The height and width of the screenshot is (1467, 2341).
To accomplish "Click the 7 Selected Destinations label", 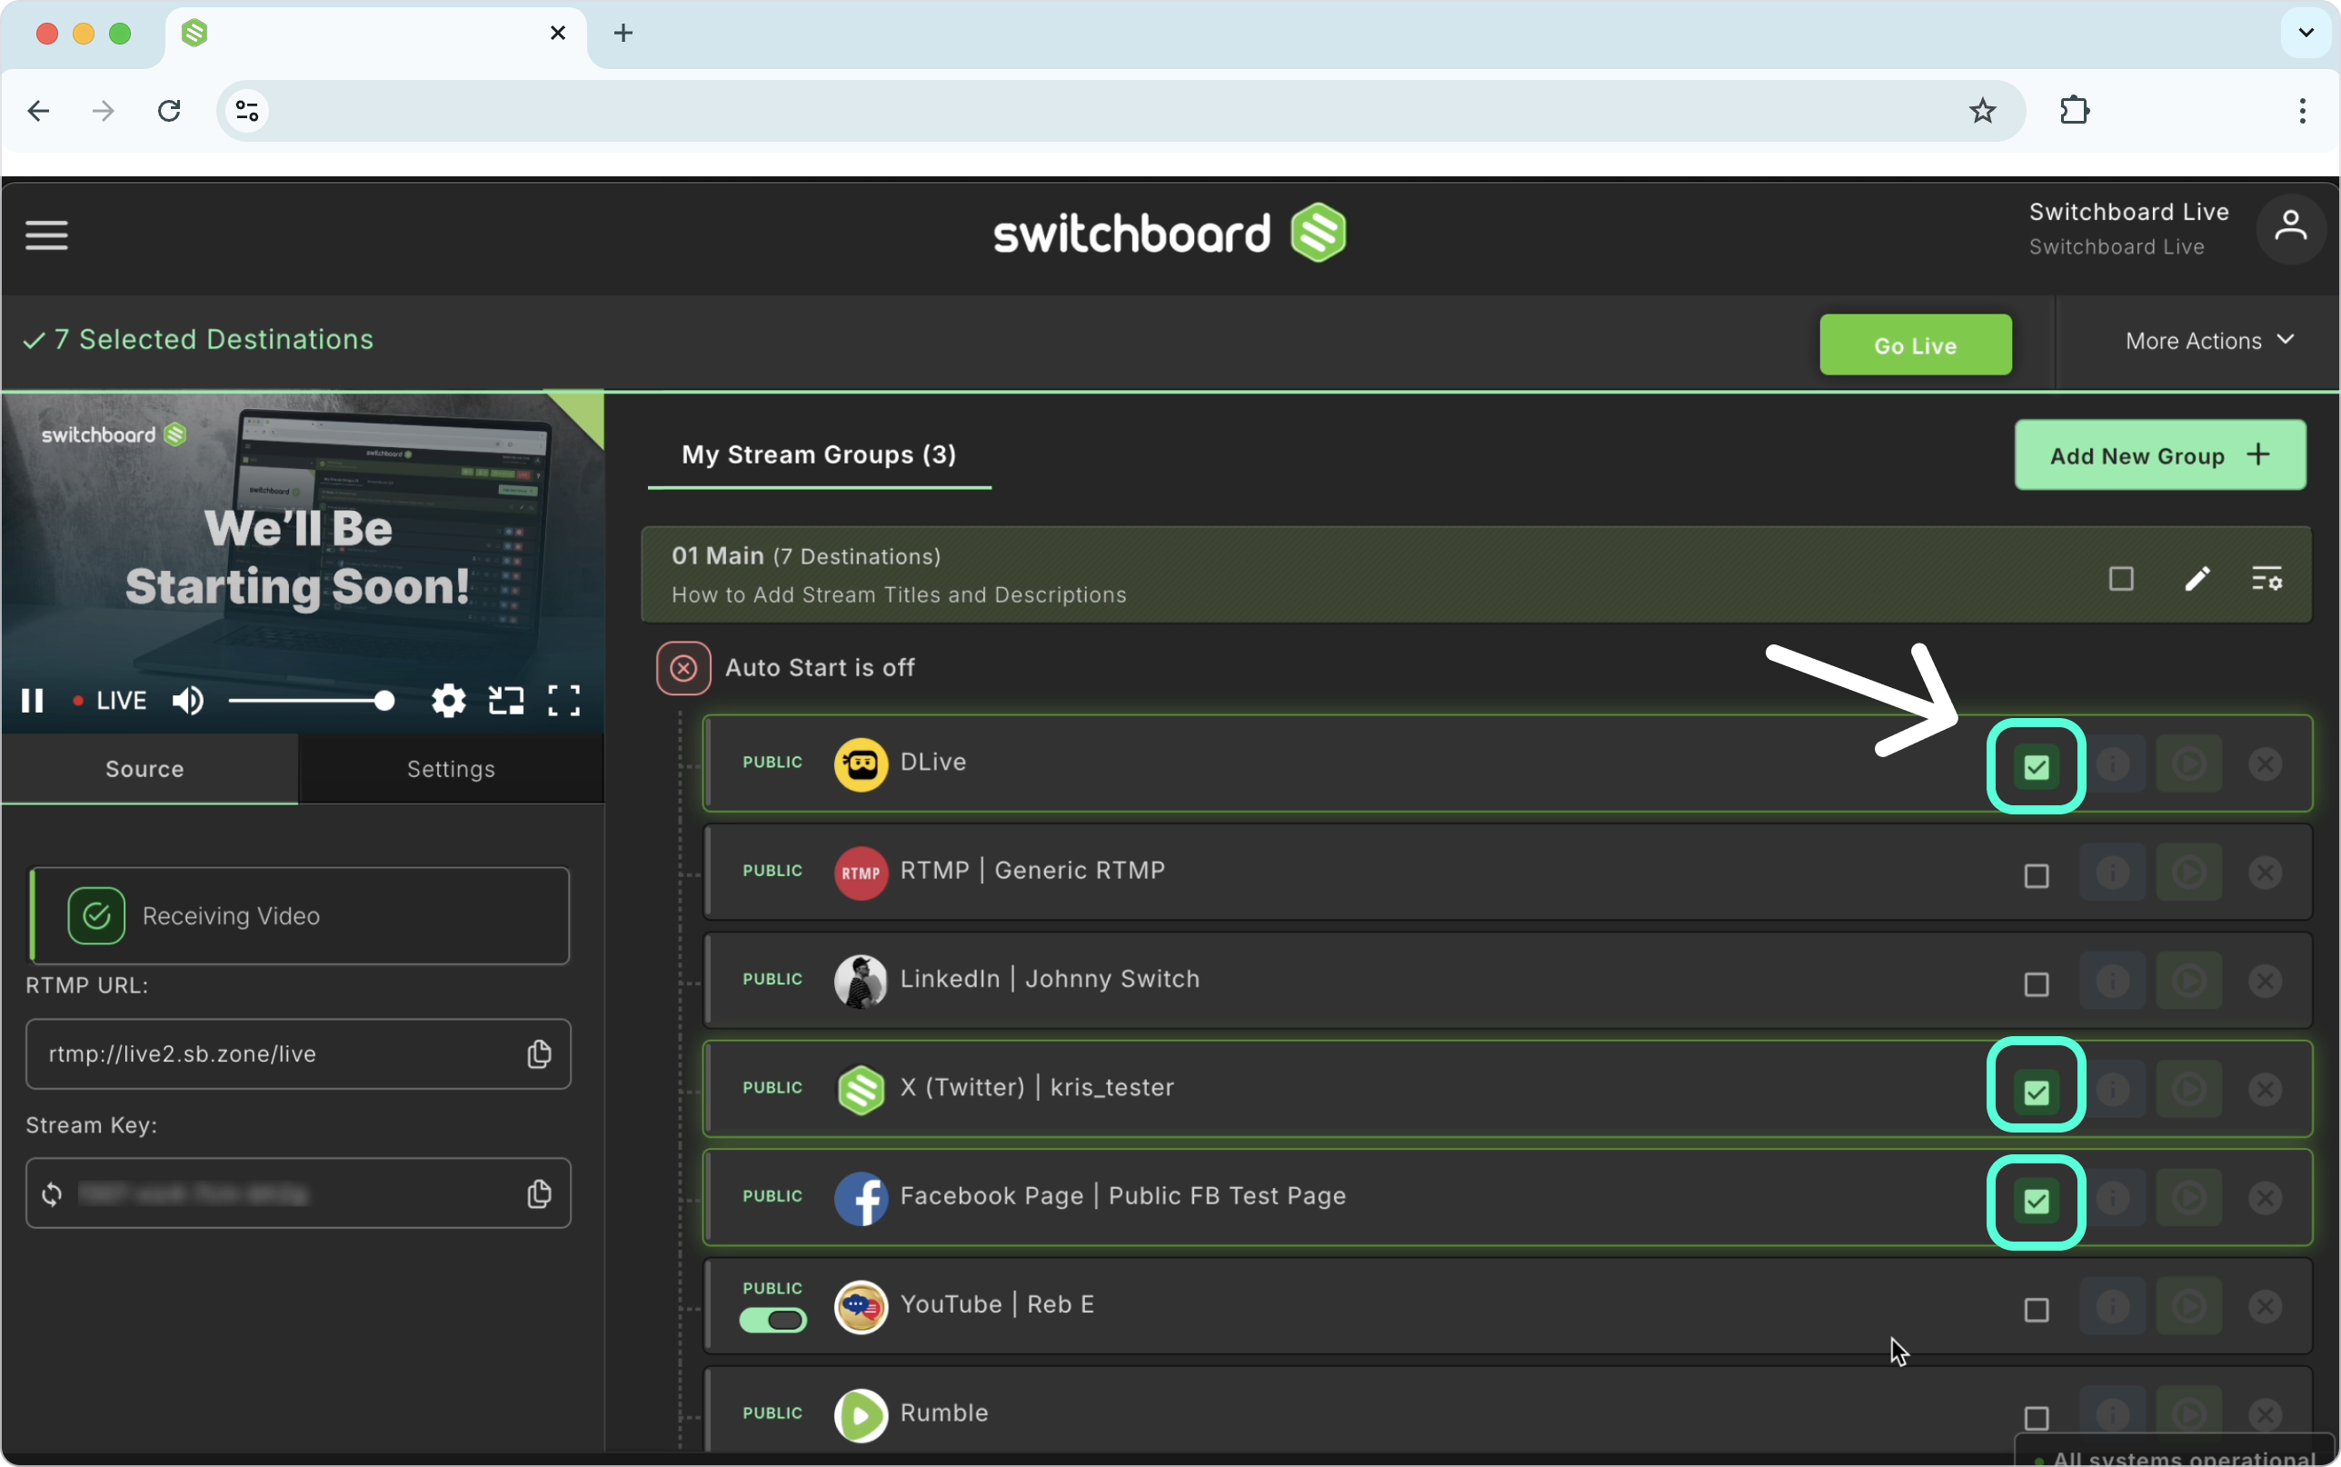I will point(199,340).
